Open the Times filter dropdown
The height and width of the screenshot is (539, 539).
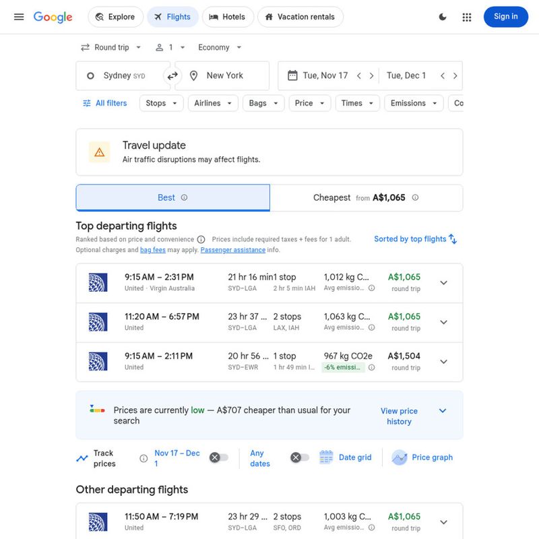358,103
